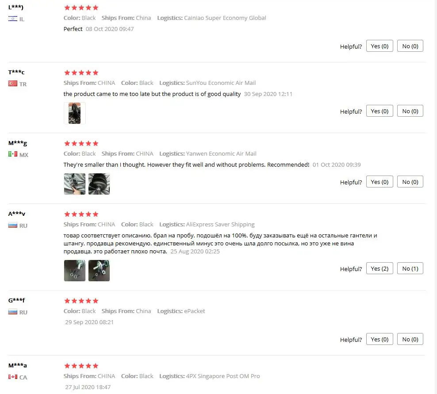Mark L***)'s review helpful with Yes (0)
Screen dimensions: 437x394
point(379,46)
